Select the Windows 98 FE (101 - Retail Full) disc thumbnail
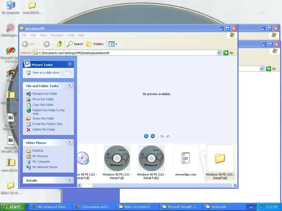This screenshot has width=282, height=211. [117, 158]
